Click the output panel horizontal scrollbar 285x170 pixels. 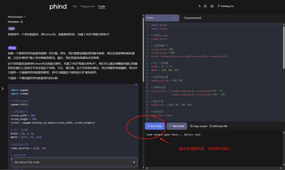214,168
